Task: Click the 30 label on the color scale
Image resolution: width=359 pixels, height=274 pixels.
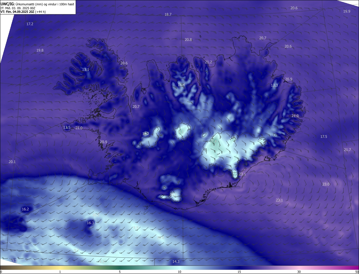Action: coord(299,272)
